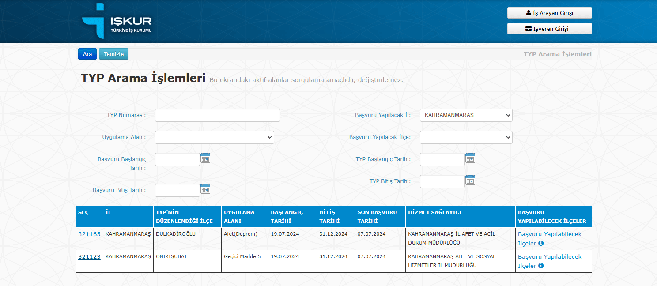Screen dimensions: 657x286
Task: Expand the Uygulama Alanı dropdown
Action: coord(215,137)
